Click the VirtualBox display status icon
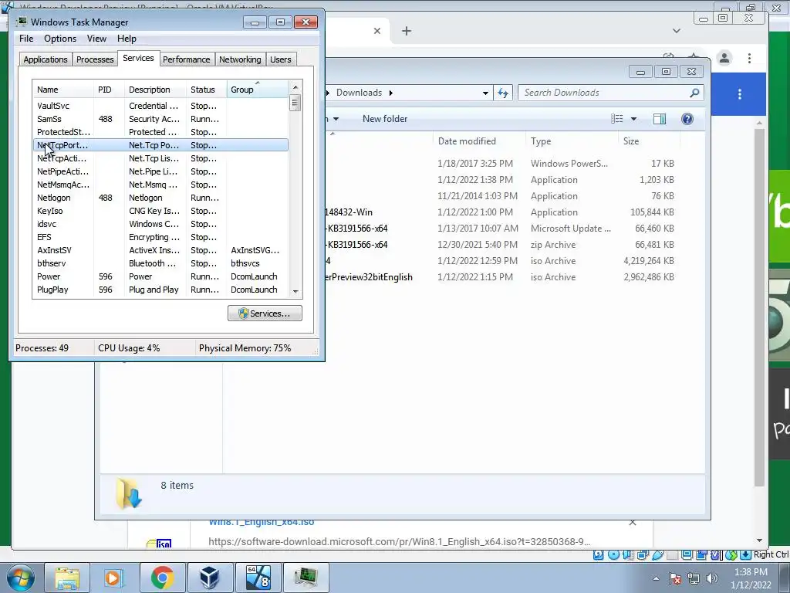The width and height of the screenshot is (790, 593). (687, 554)
